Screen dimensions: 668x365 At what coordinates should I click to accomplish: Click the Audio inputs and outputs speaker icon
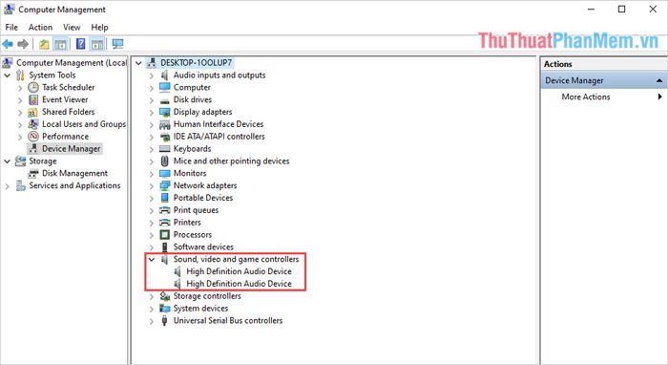point(164,75)
